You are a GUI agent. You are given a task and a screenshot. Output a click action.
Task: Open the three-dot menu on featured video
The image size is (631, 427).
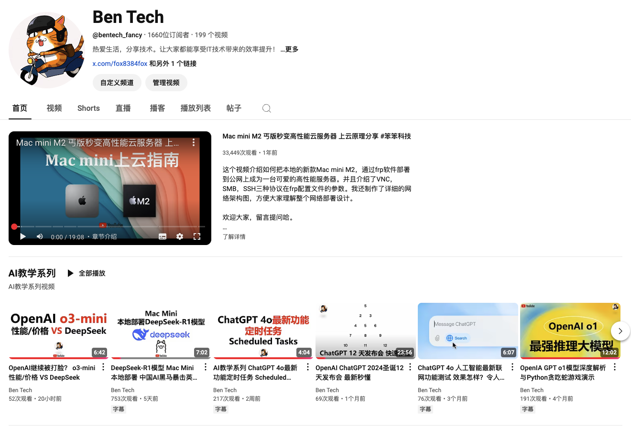tap(194, 143)
